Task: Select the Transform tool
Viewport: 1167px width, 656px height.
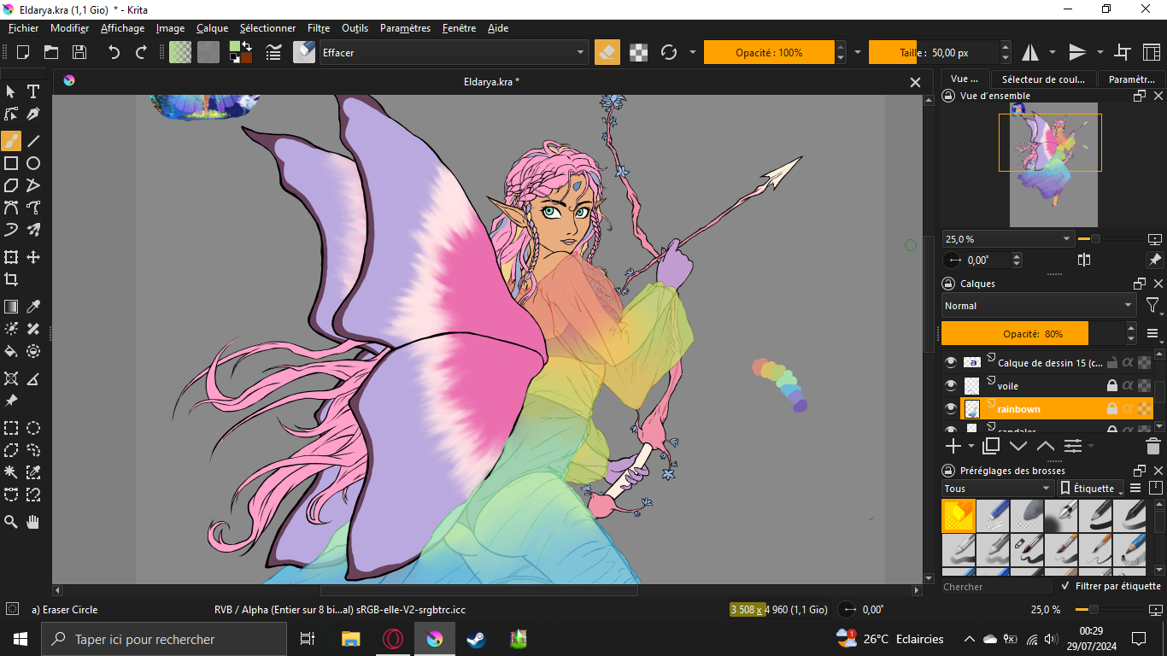Action: (11, 257)
